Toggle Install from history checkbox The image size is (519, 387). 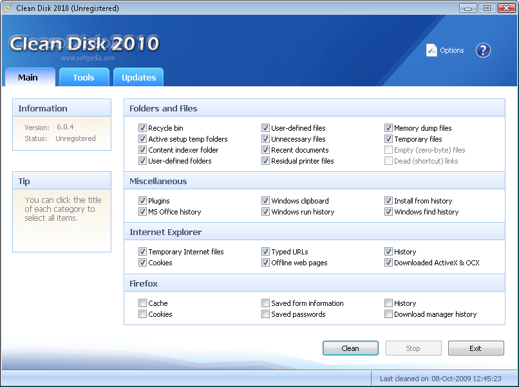(388, 201)
